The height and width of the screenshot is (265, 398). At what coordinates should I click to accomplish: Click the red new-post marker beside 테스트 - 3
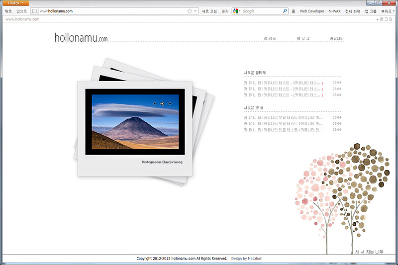coord(322,83)
